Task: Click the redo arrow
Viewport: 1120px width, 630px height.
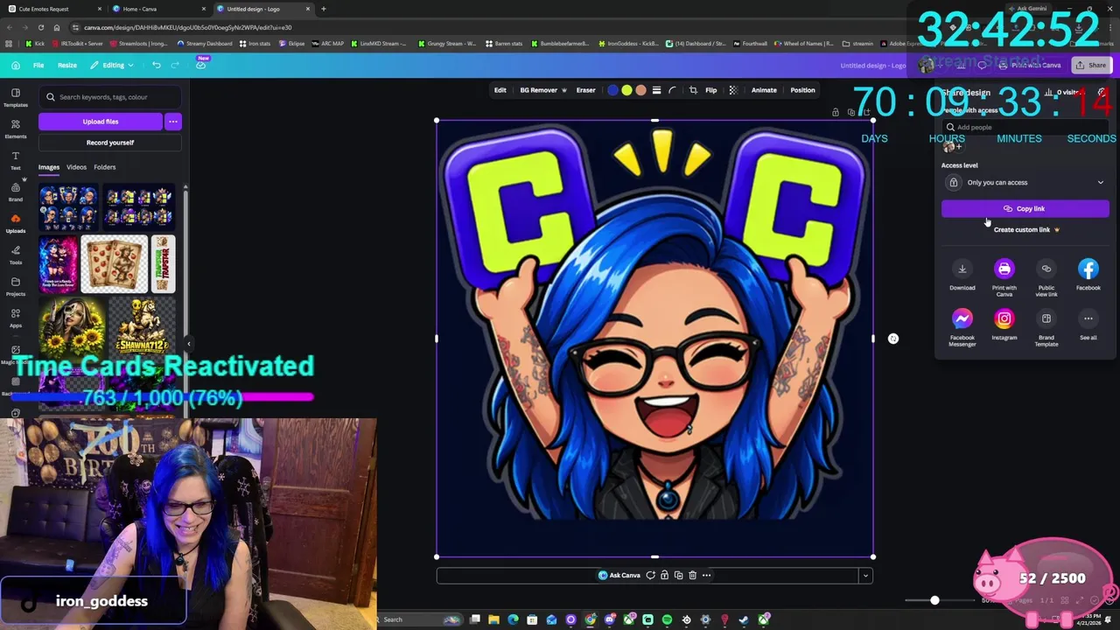Action: pos(175,65)
